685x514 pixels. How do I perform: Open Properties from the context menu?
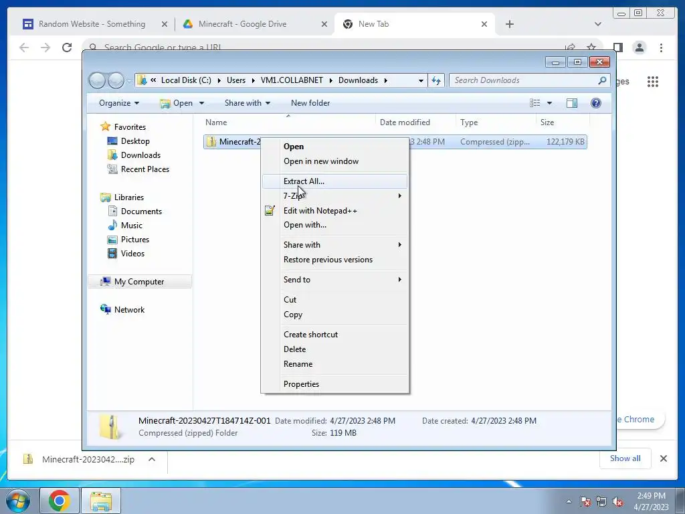coord(334,384)
